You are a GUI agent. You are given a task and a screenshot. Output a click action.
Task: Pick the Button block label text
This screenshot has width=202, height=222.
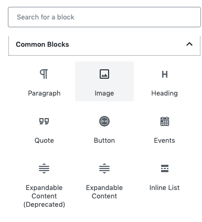click(x=104, y=141)
